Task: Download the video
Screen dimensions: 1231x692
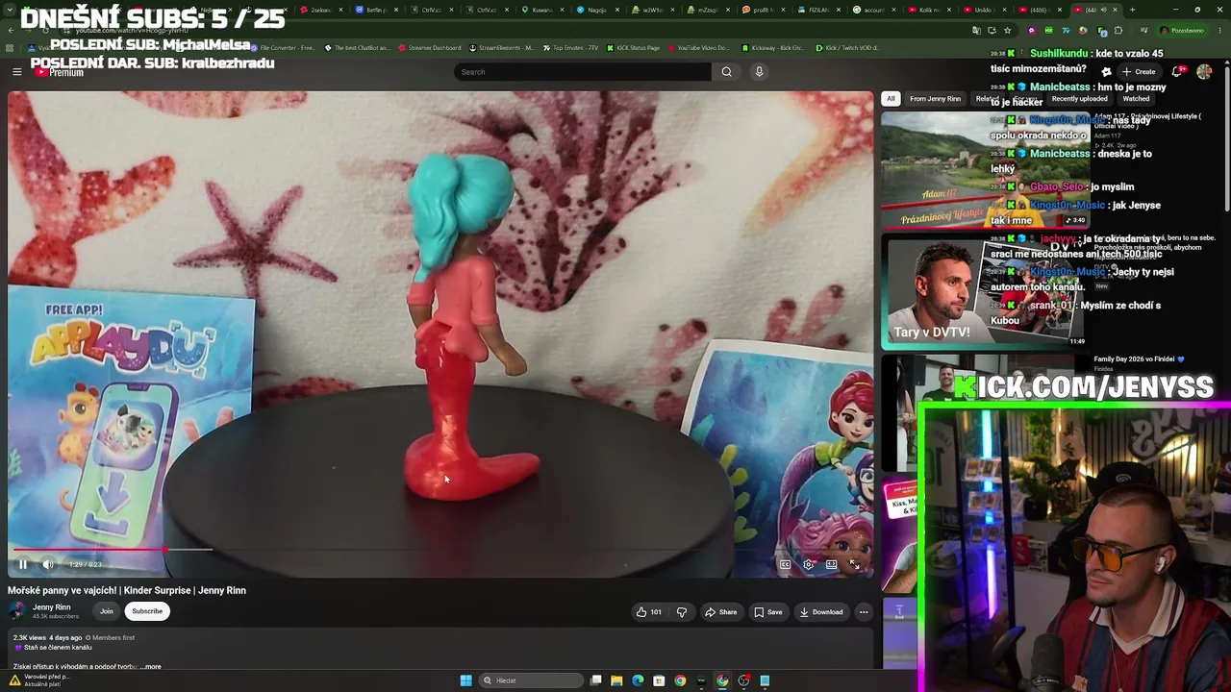Action: (x=821, y=612)
